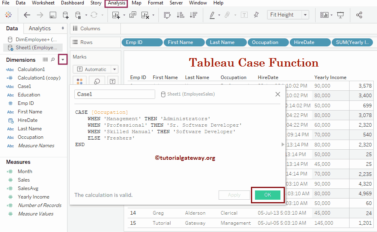
Task: Select the DimEmployee+ data source
Action: [x=33, y=40]
